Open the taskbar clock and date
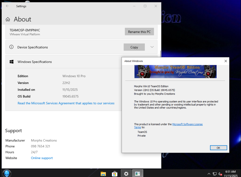The width and height of the screenshot is (241, 177). click(230, 174)
